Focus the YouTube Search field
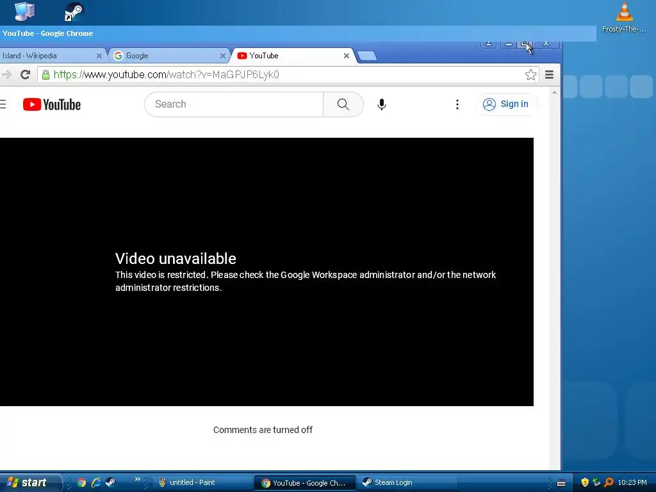 click(x=234, y=104)
